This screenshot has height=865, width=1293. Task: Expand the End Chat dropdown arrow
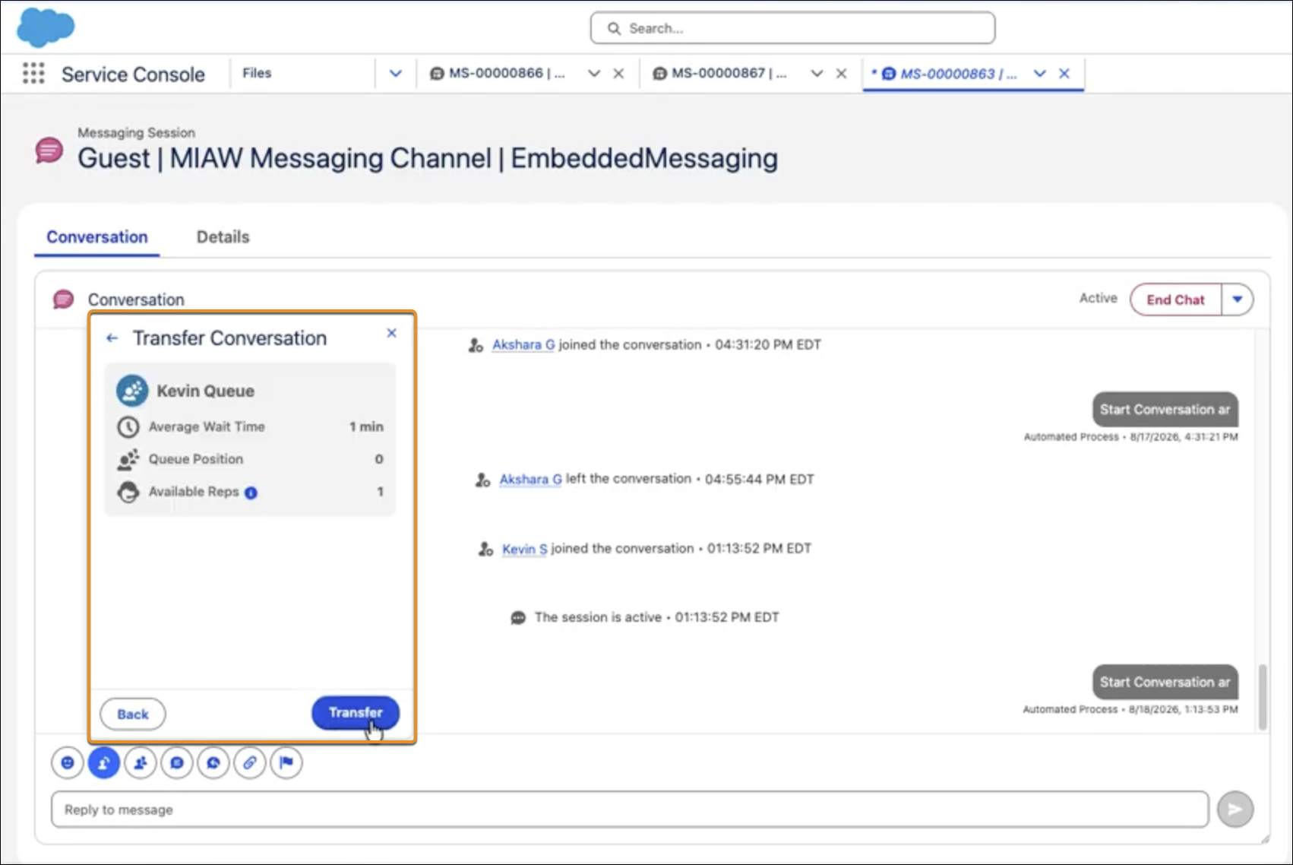pyautogui.click(x=1238, y=299)
